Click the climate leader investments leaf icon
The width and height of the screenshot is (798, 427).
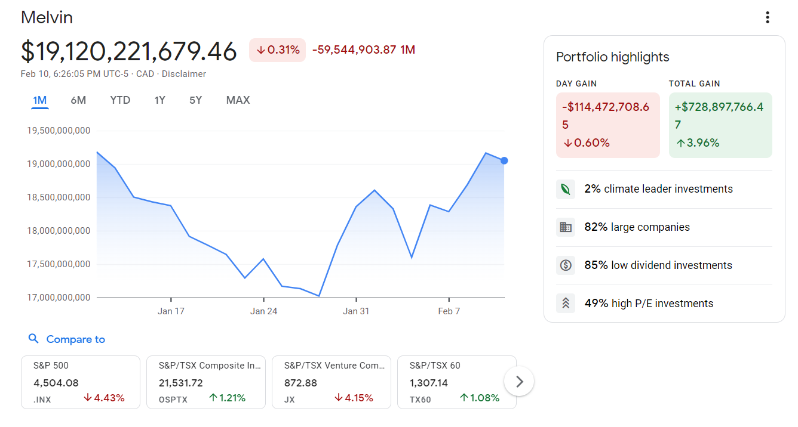click(x=566, y=188)
